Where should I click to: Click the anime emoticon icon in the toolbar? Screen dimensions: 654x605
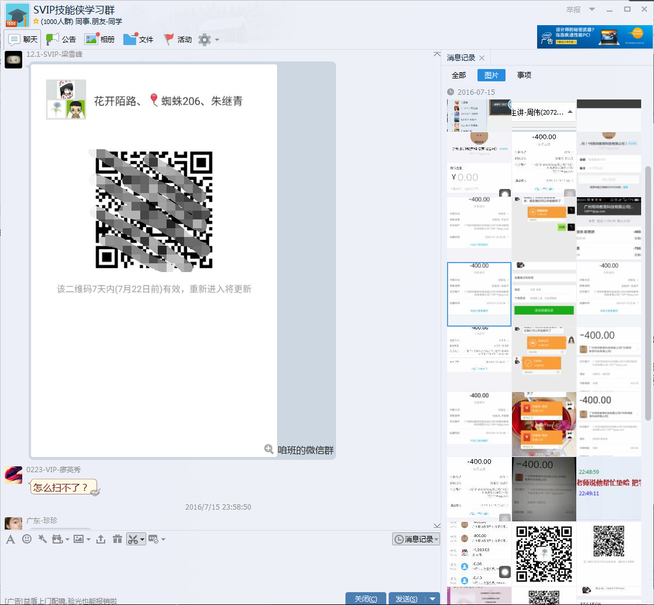[x=58, y=539]
